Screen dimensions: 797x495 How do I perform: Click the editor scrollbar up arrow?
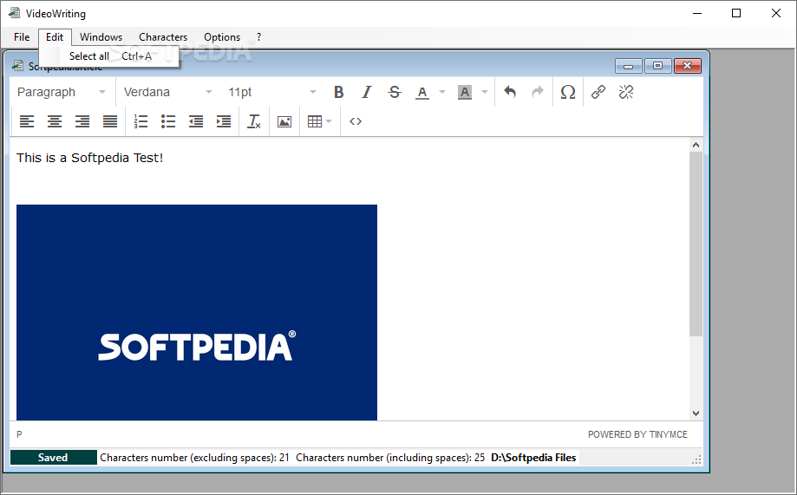[x=696, y=145]
